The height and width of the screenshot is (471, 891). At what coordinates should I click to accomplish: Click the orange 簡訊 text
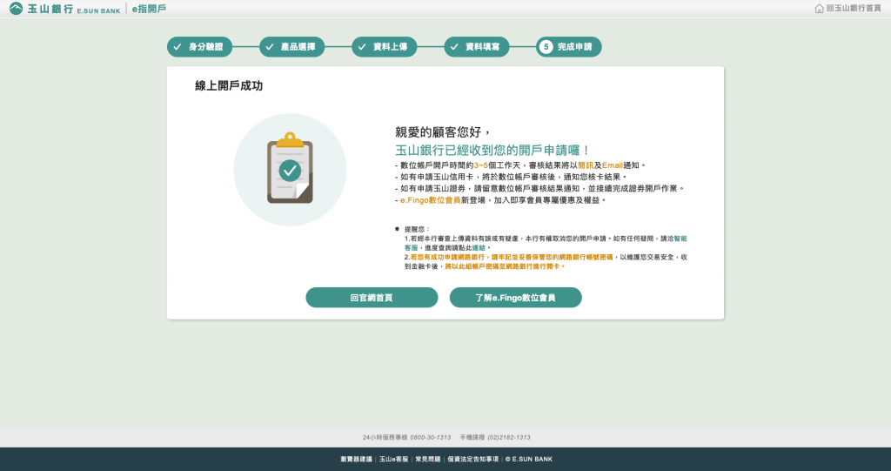pos(586,165)
